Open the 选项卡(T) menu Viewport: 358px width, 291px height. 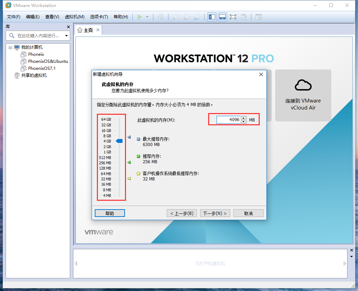click(x=99, y=17)
